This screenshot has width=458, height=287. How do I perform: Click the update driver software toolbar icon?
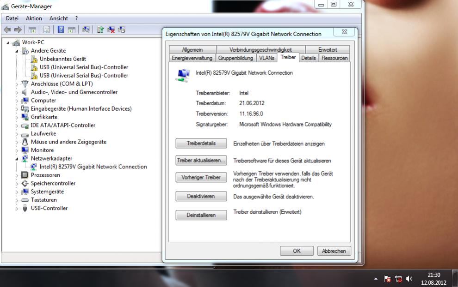point(100,30)
